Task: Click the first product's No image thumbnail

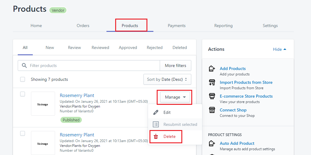Action: (43, 104)
